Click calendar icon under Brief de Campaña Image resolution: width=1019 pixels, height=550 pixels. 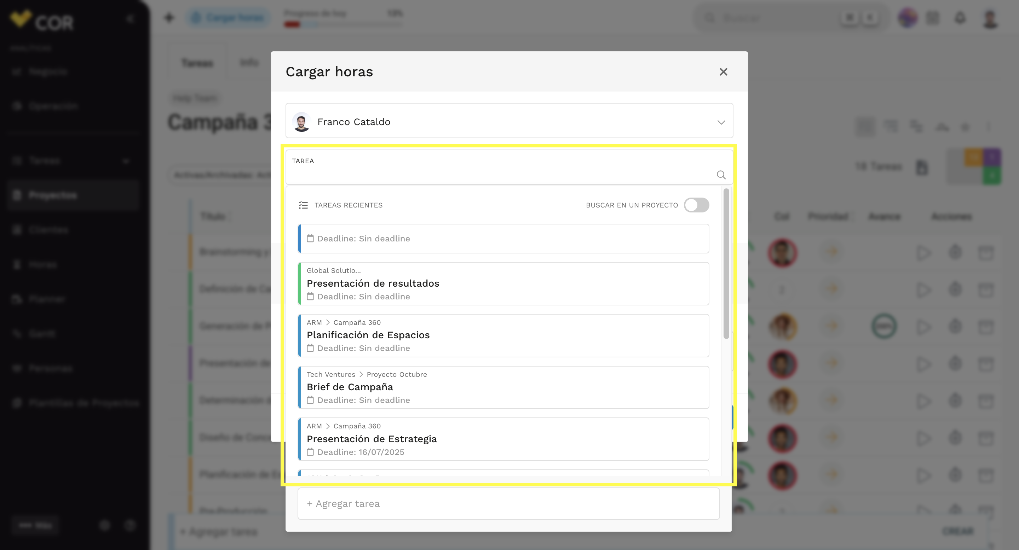[310, 400]
